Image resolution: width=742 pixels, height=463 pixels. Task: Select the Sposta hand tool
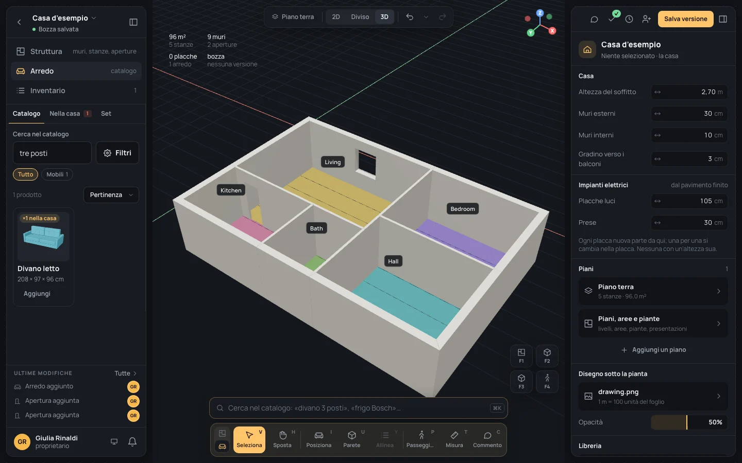click(x=282, y=440)
